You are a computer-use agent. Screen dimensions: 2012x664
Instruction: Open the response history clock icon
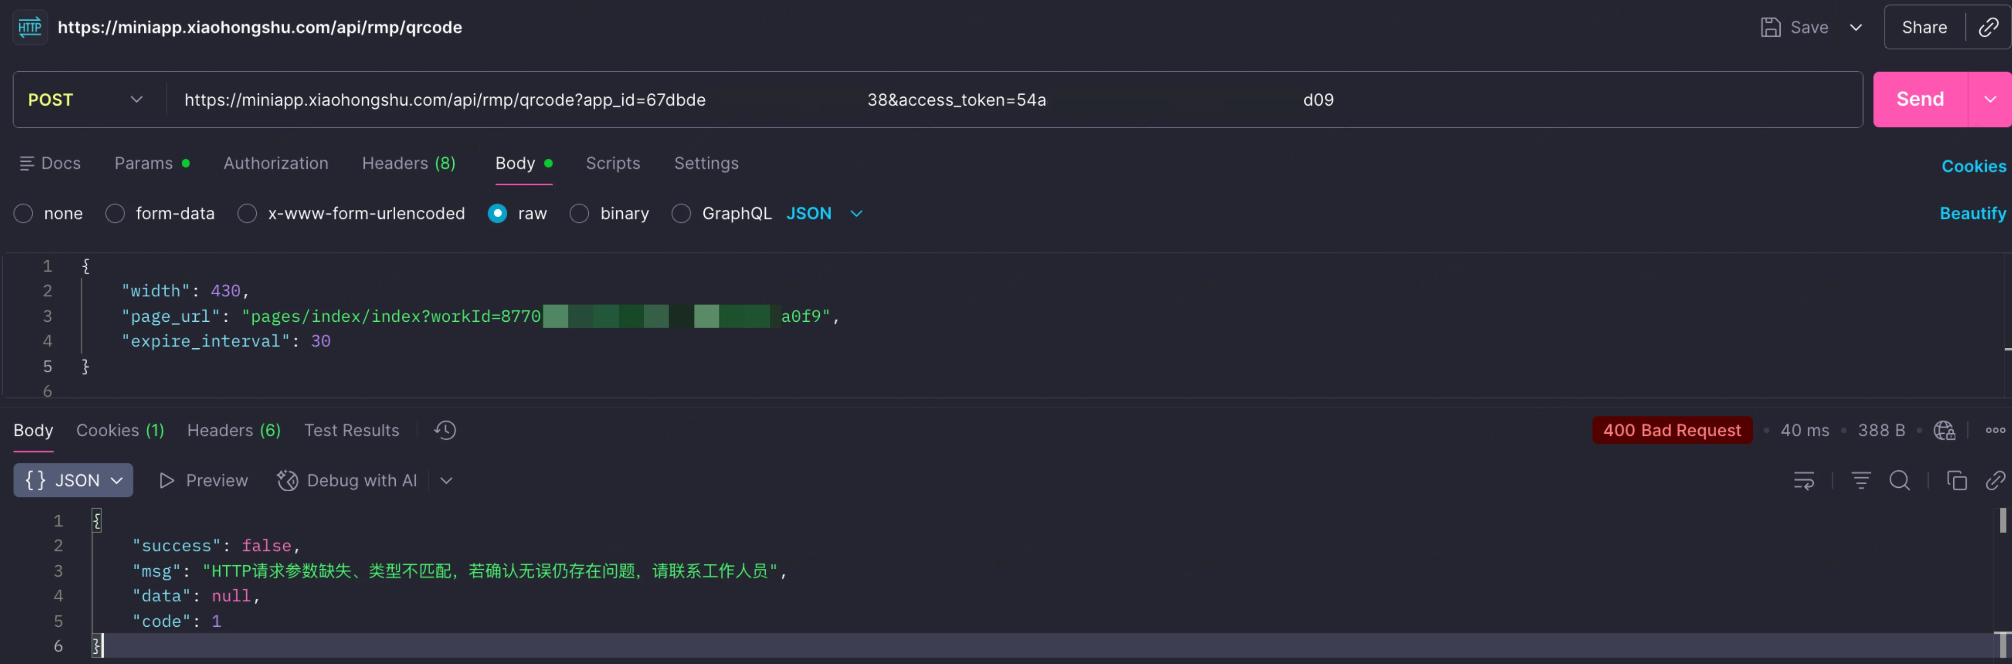coord(445,430)
